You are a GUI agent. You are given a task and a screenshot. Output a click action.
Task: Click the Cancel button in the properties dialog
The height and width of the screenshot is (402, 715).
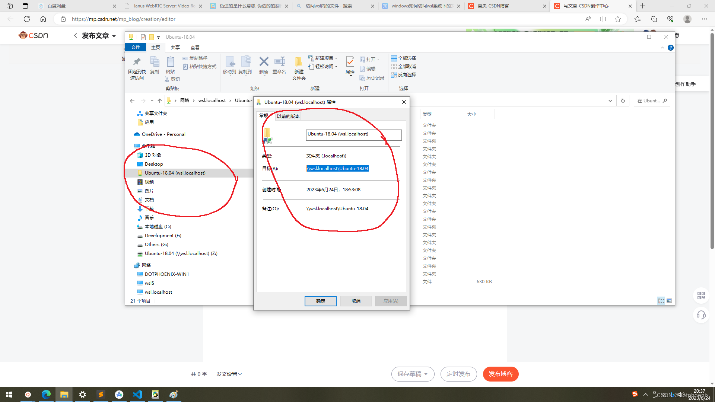pyautogui.click(x=356, y=301)
